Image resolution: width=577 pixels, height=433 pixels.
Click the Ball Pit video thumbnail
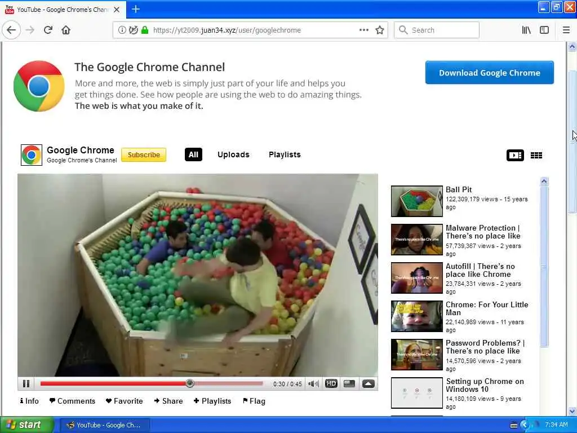(x=416, y=201)
